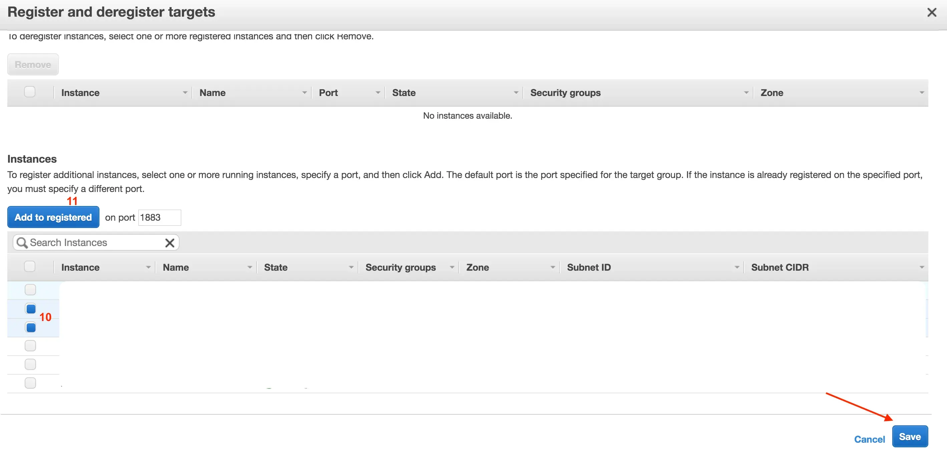Open State column dropdown in instances table
Screen dimensions: 947x452
[351, 267]
